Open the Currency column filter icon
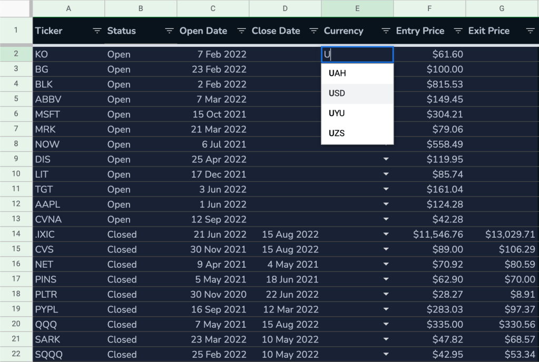This screenshot has height=362, width=539. pos(386,31)
